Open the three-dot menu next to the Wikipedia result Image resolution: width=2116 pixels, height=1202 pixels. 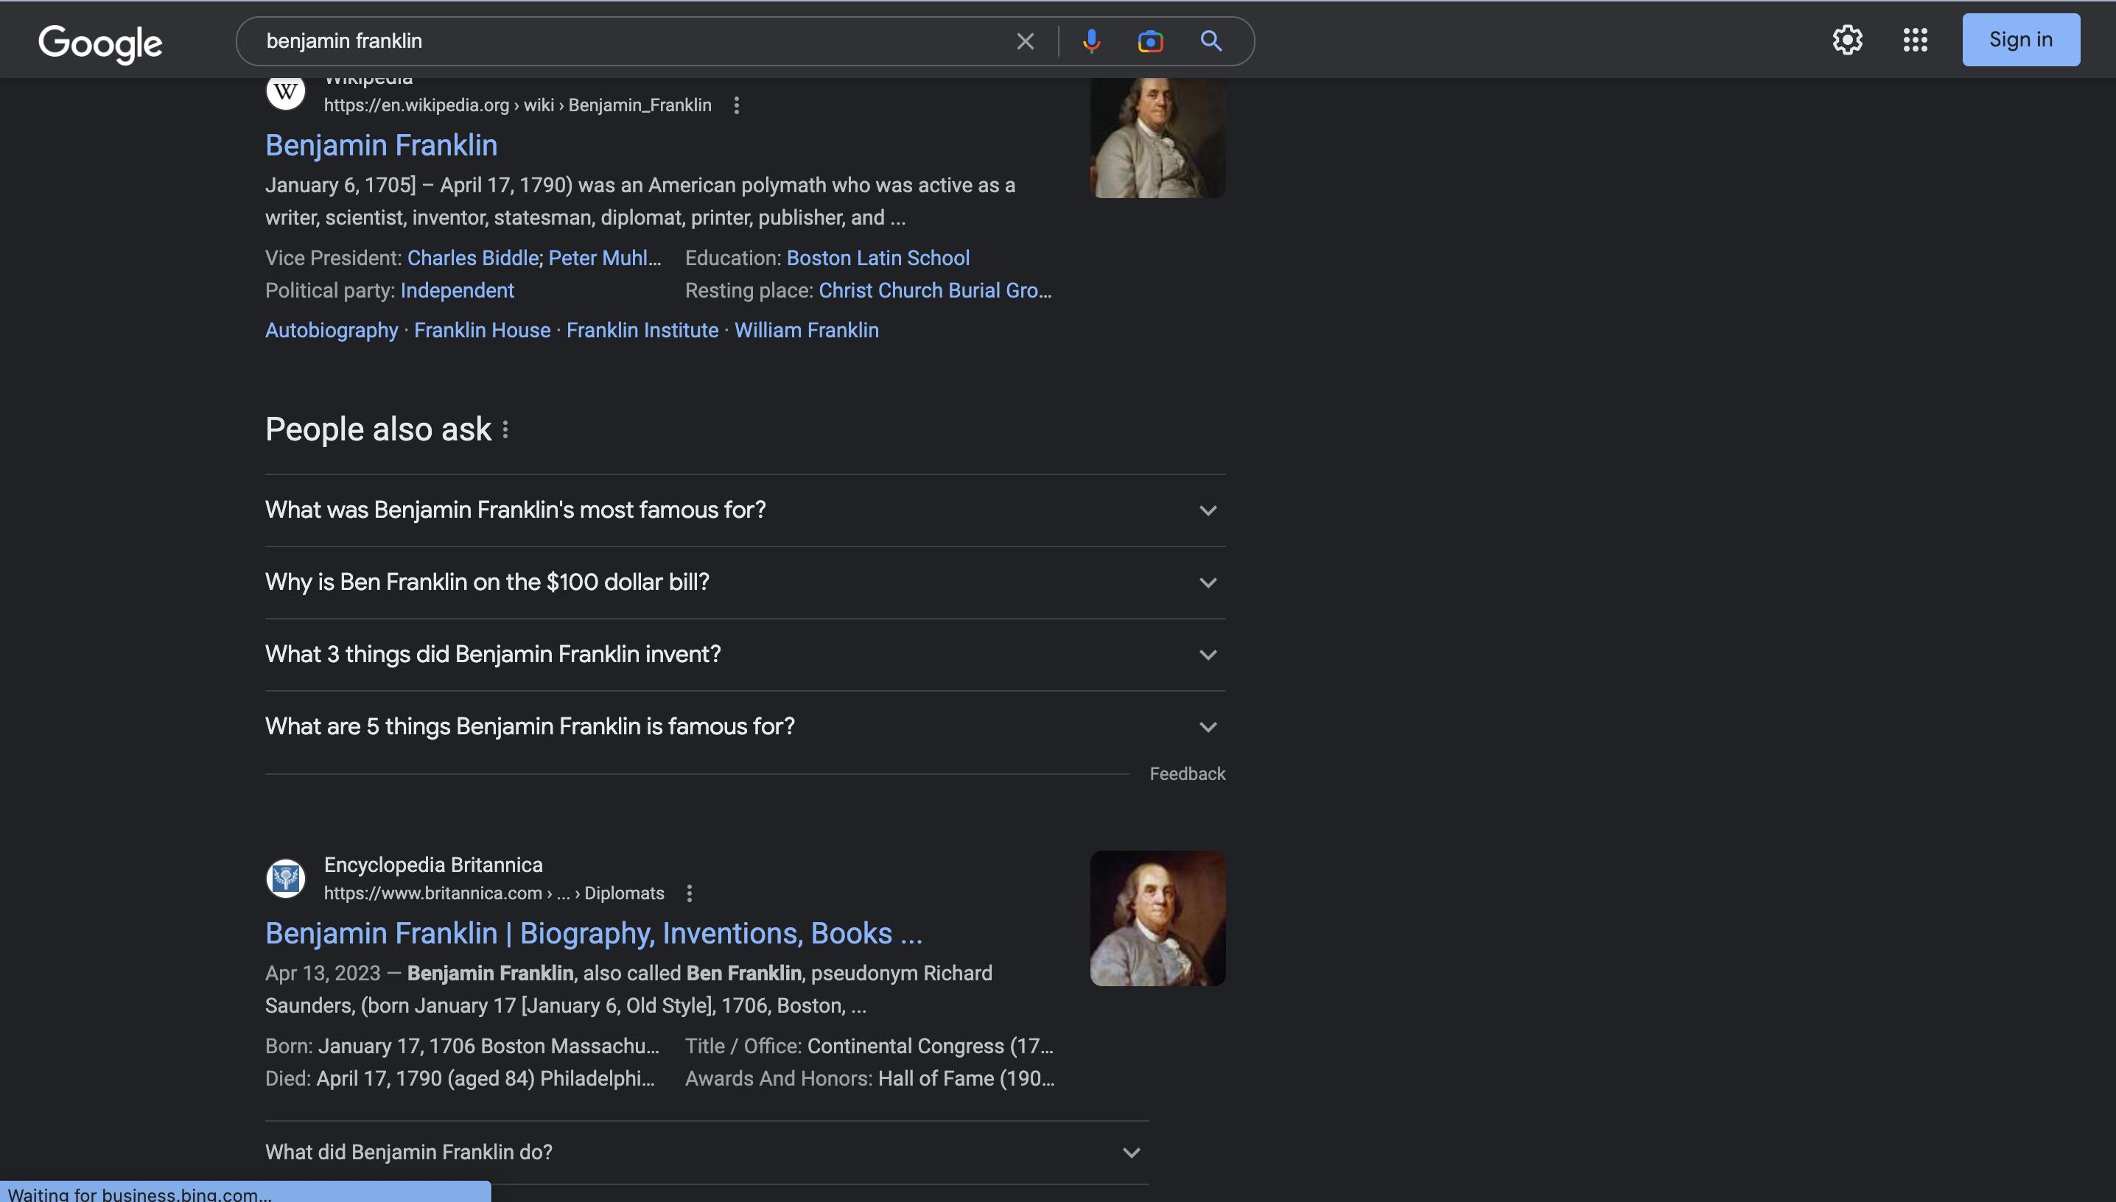click(x=735, y=105)
